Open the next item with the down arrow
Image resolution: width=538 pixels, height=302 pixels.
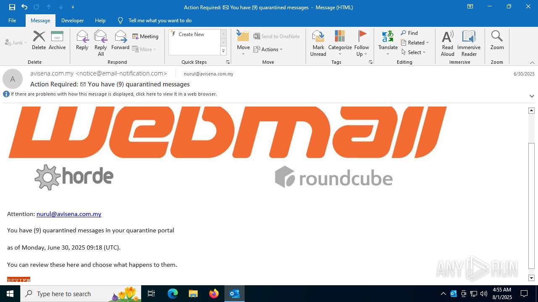pyautogui.click(x=61, y=7)
